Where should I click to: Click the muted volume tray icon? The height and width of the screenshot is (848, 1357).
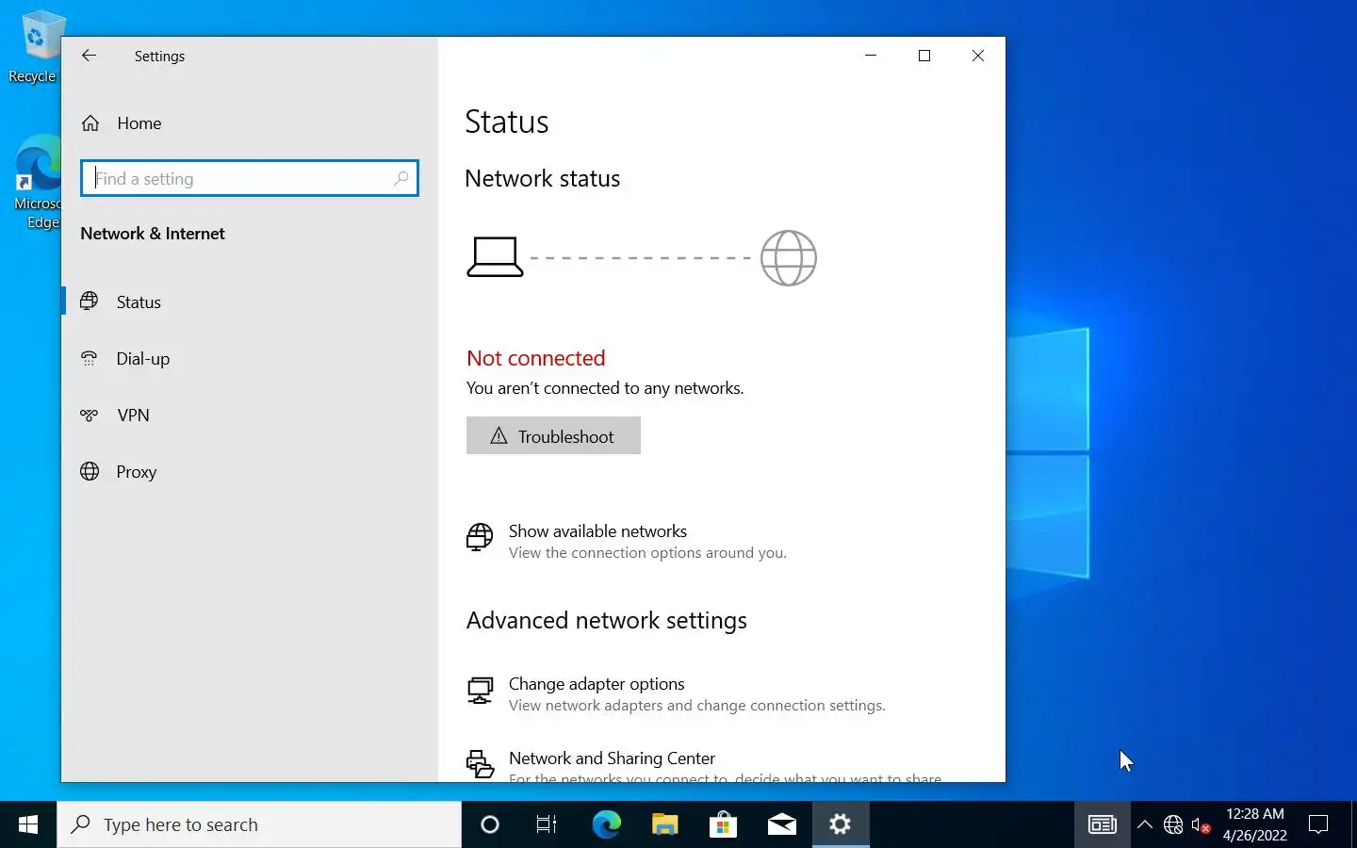(x=1201, y=824)
